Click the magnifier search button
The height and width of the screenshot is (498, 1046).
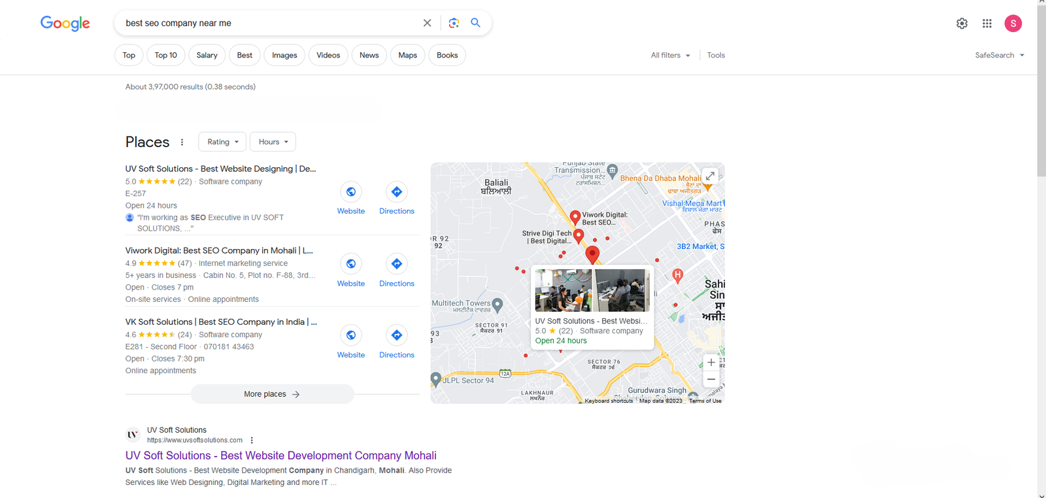click(x=475, y=23)
